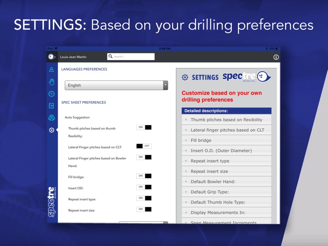The height and width of the screenshot is (246, 328).
Task: Click the magnifier icon in search box
Action: pos(111,56)
